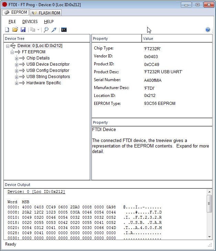Click the Device Output scroll up arrow
This screenshot has width=216, height=251.
coord(209,192)
